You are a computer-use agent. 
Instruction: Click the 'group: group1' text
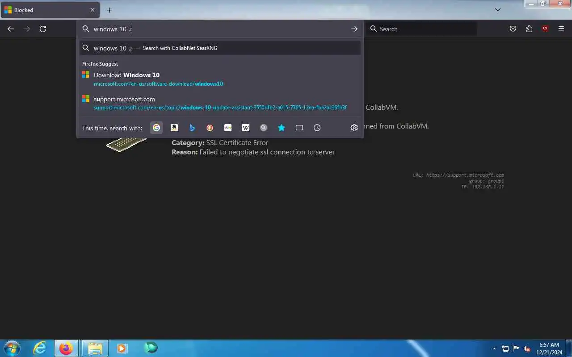(487, 181)
